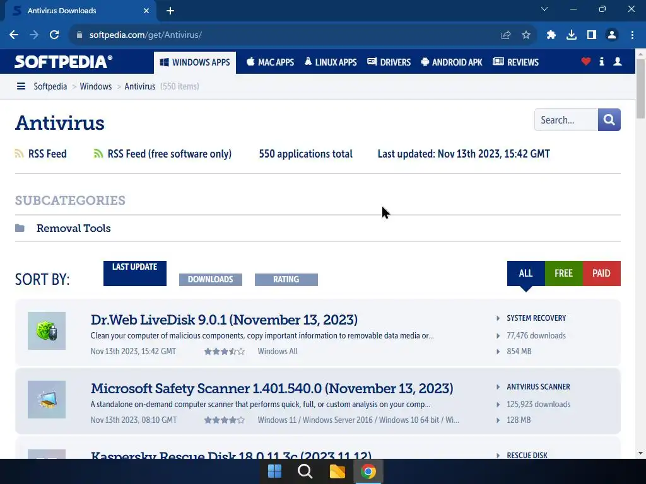This screenshot has height=484, width=646.
Task: Go back using browser back arrow
Action: tap(14, 35)
